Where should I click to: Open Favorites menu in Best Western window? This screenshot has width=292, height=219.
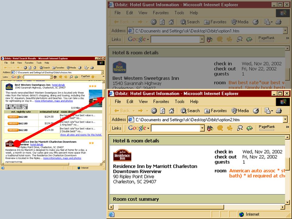[161, 13]
